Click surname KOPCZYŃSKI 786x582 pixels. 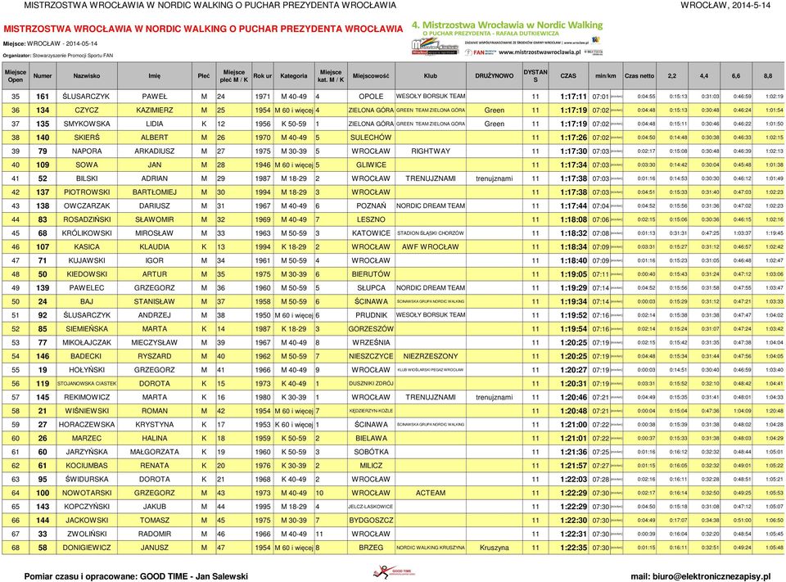tap(87, 507)
